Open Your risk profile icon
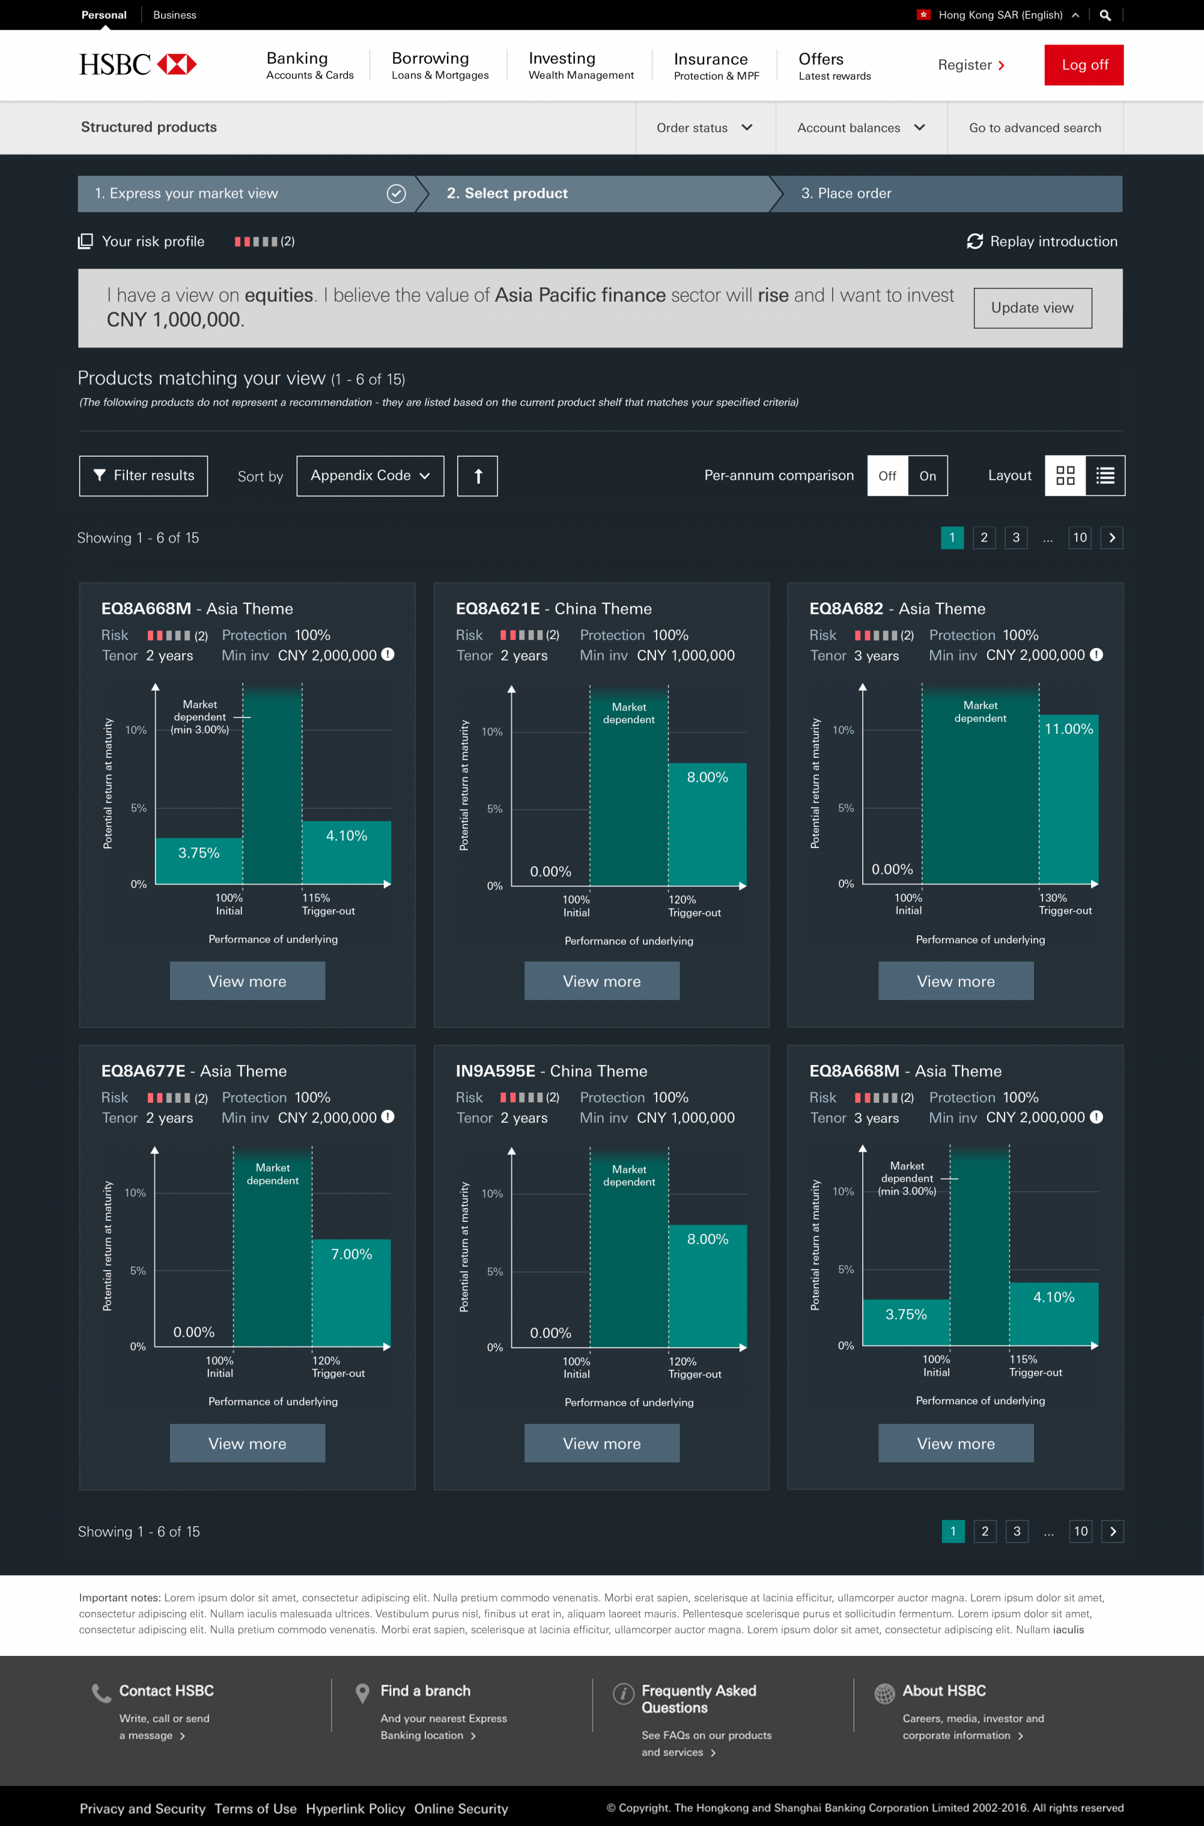The image size is (1204, 1826). pyautogui.click(x=85, y=241)
